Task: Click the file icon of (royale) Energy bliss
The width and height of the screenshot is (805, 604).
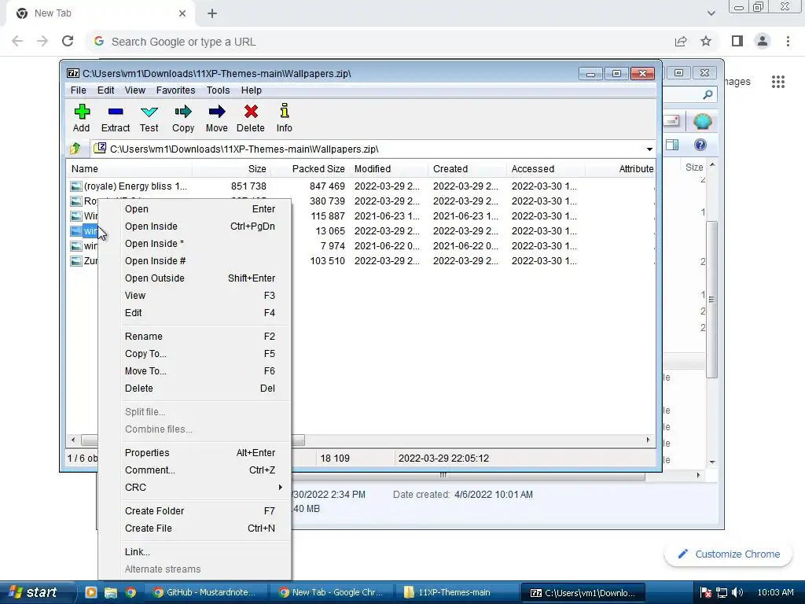Action: coord(76,186)
